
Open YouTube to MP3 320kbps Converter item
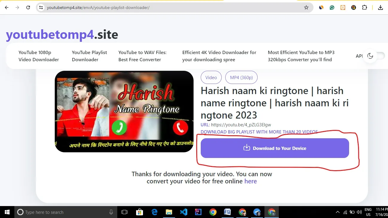click(x=301, y=56)
